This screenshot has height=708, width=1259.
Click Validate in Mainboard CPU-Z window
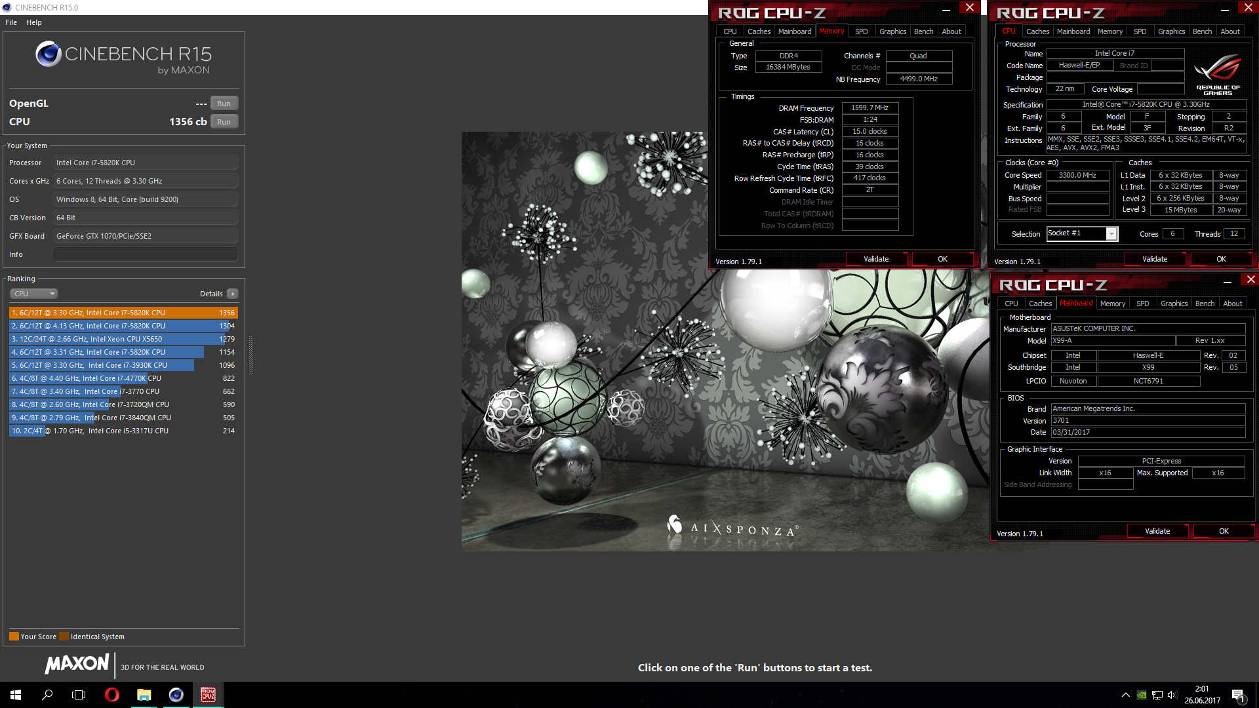click(1157, 531)
